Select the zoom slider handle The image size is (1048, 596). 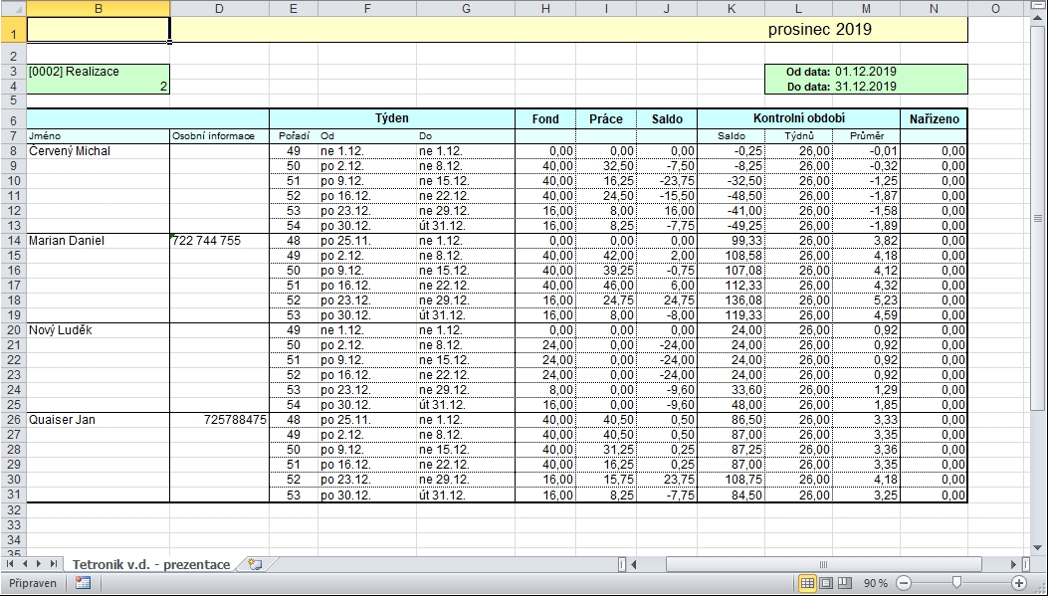[x=957, y=583]
